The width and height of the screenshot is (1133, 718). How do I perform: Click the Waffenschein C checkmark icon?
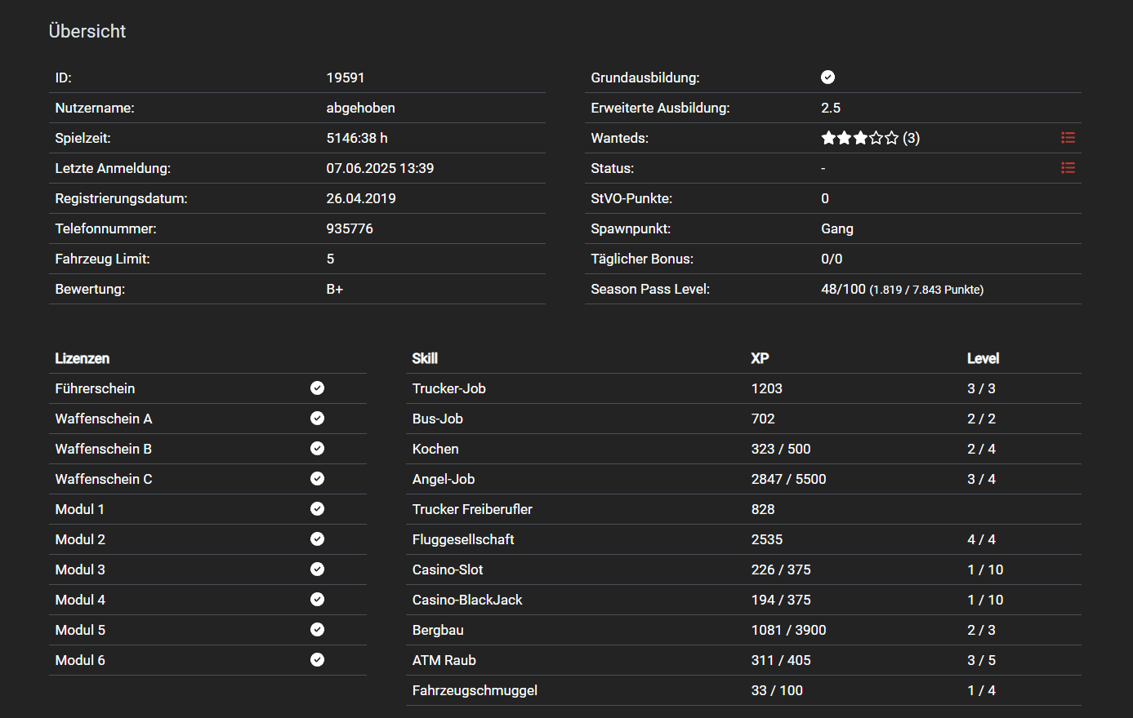[318, 479]
